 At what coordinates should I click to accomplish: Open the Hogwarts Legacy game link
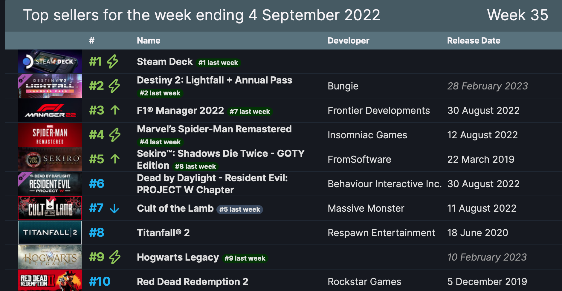(178, 257)
